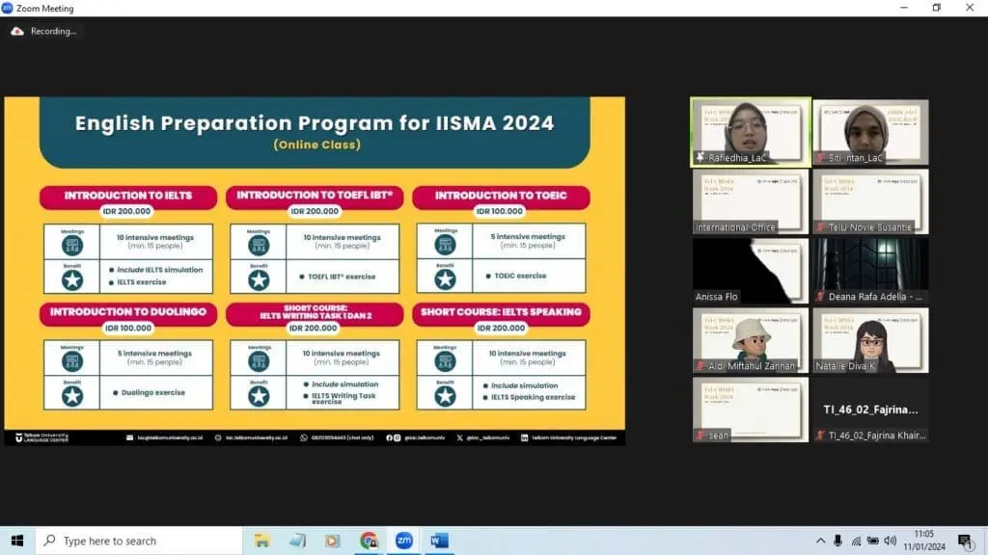The width and height of the screenshot is (988, 555).
Task: Open the Notification Center
Action: [x=965, y=541]
